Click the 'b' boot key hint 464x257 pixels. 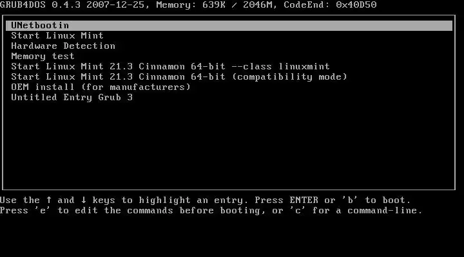click(351, 200)
